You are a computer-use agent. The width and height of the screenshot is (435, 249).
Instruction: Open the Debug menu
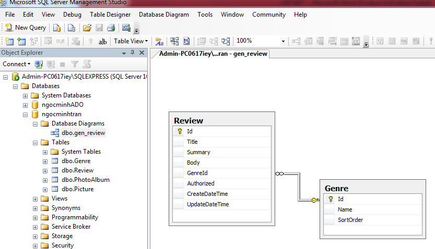tap(72, 15)
